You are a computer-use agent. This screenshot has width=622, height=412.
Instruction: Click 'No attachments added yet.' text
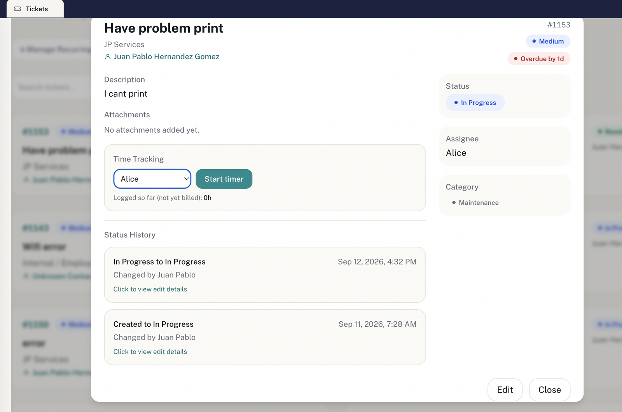(x=152, y=130)
